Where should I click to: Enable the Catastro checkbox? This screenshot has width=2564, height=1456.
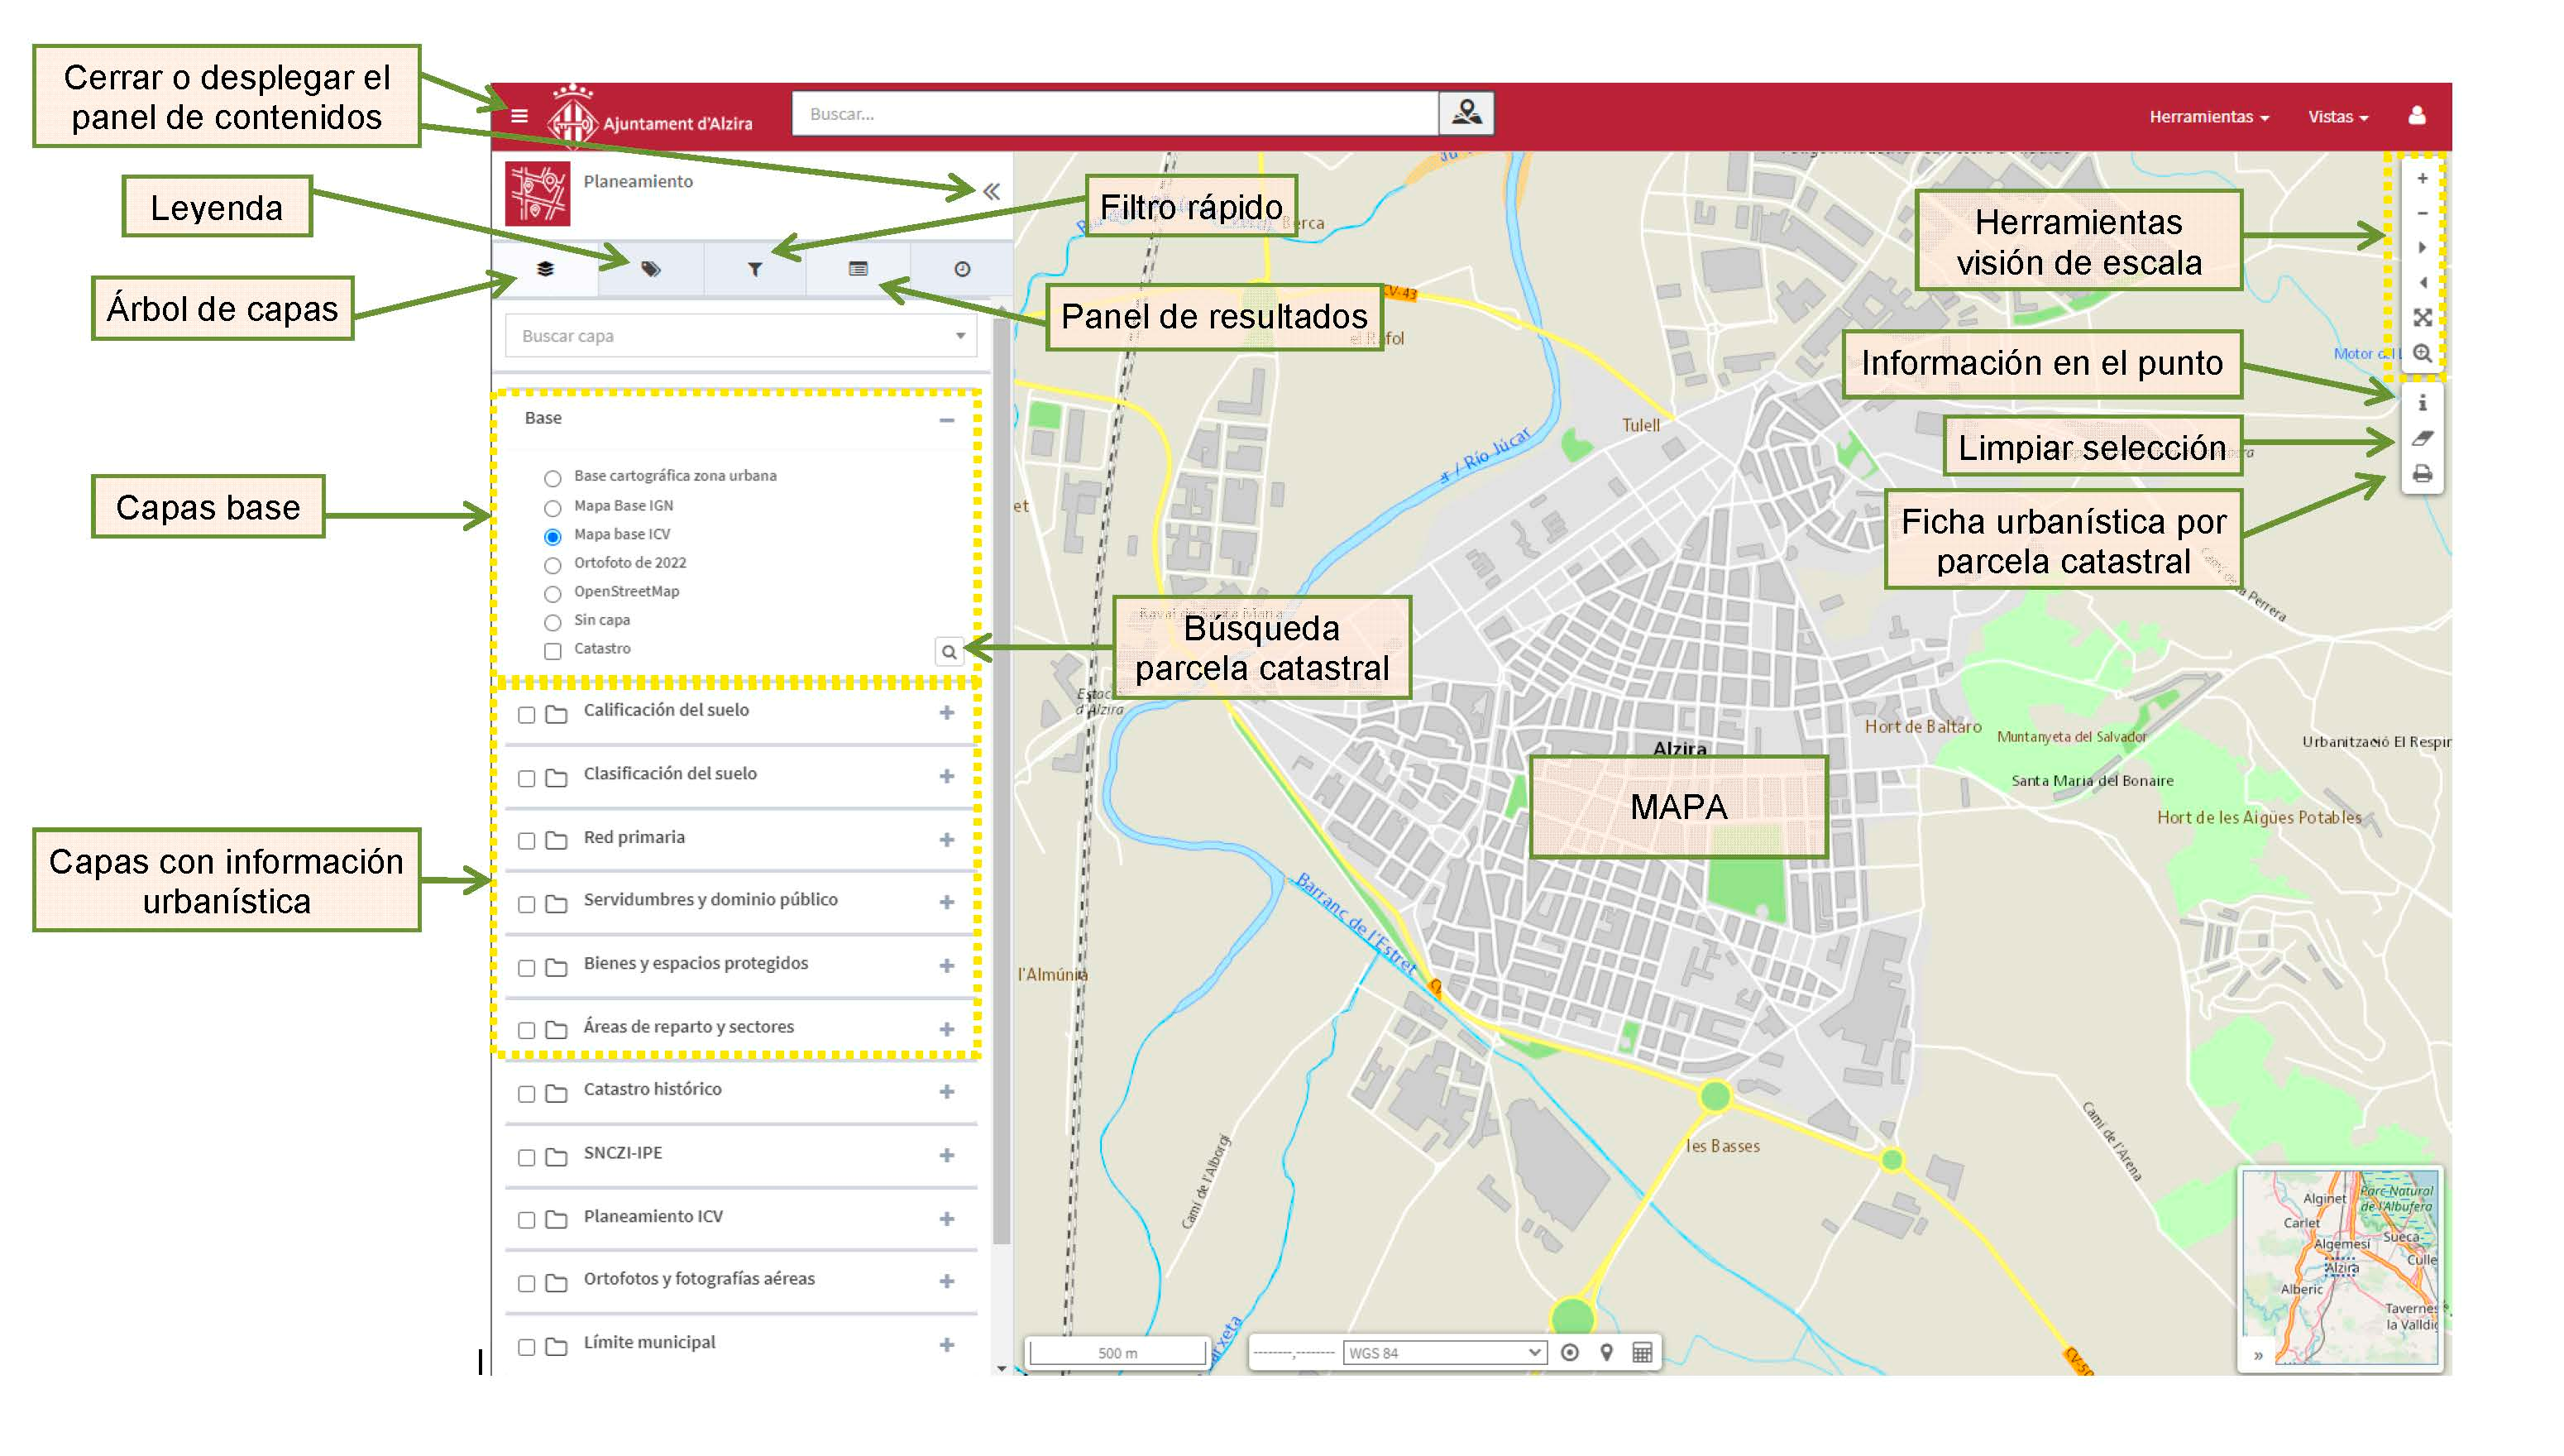click(552, 651)
